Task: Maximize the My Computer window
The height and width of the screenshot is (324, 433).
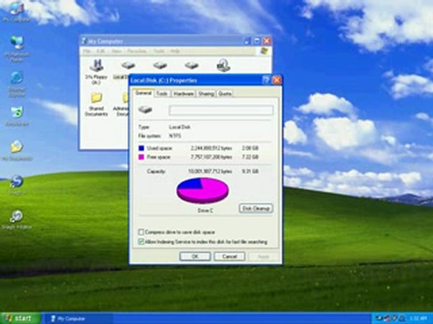Action: point(257,41)
